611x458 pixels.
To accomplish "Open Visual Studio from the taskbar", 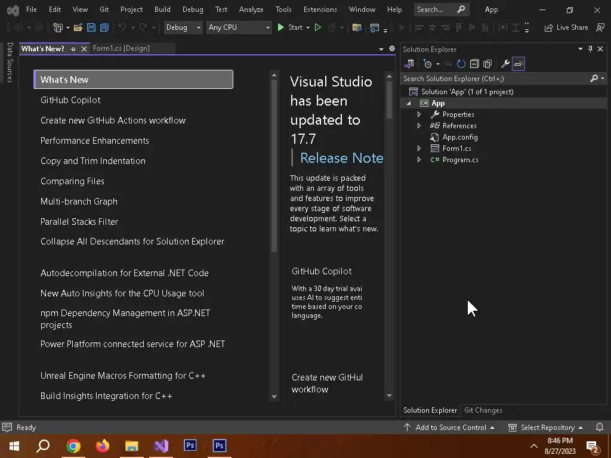I will (x=161, y=445).
